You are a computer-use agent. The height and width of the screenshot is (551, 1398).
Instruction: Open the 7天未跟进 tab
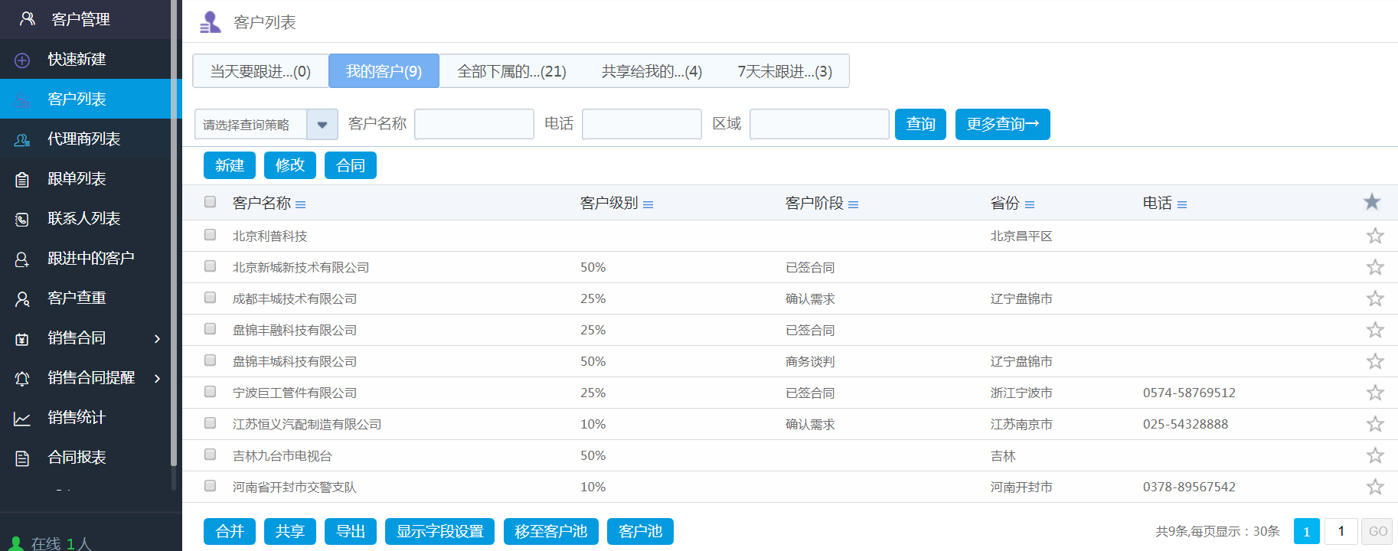(784, 71)
